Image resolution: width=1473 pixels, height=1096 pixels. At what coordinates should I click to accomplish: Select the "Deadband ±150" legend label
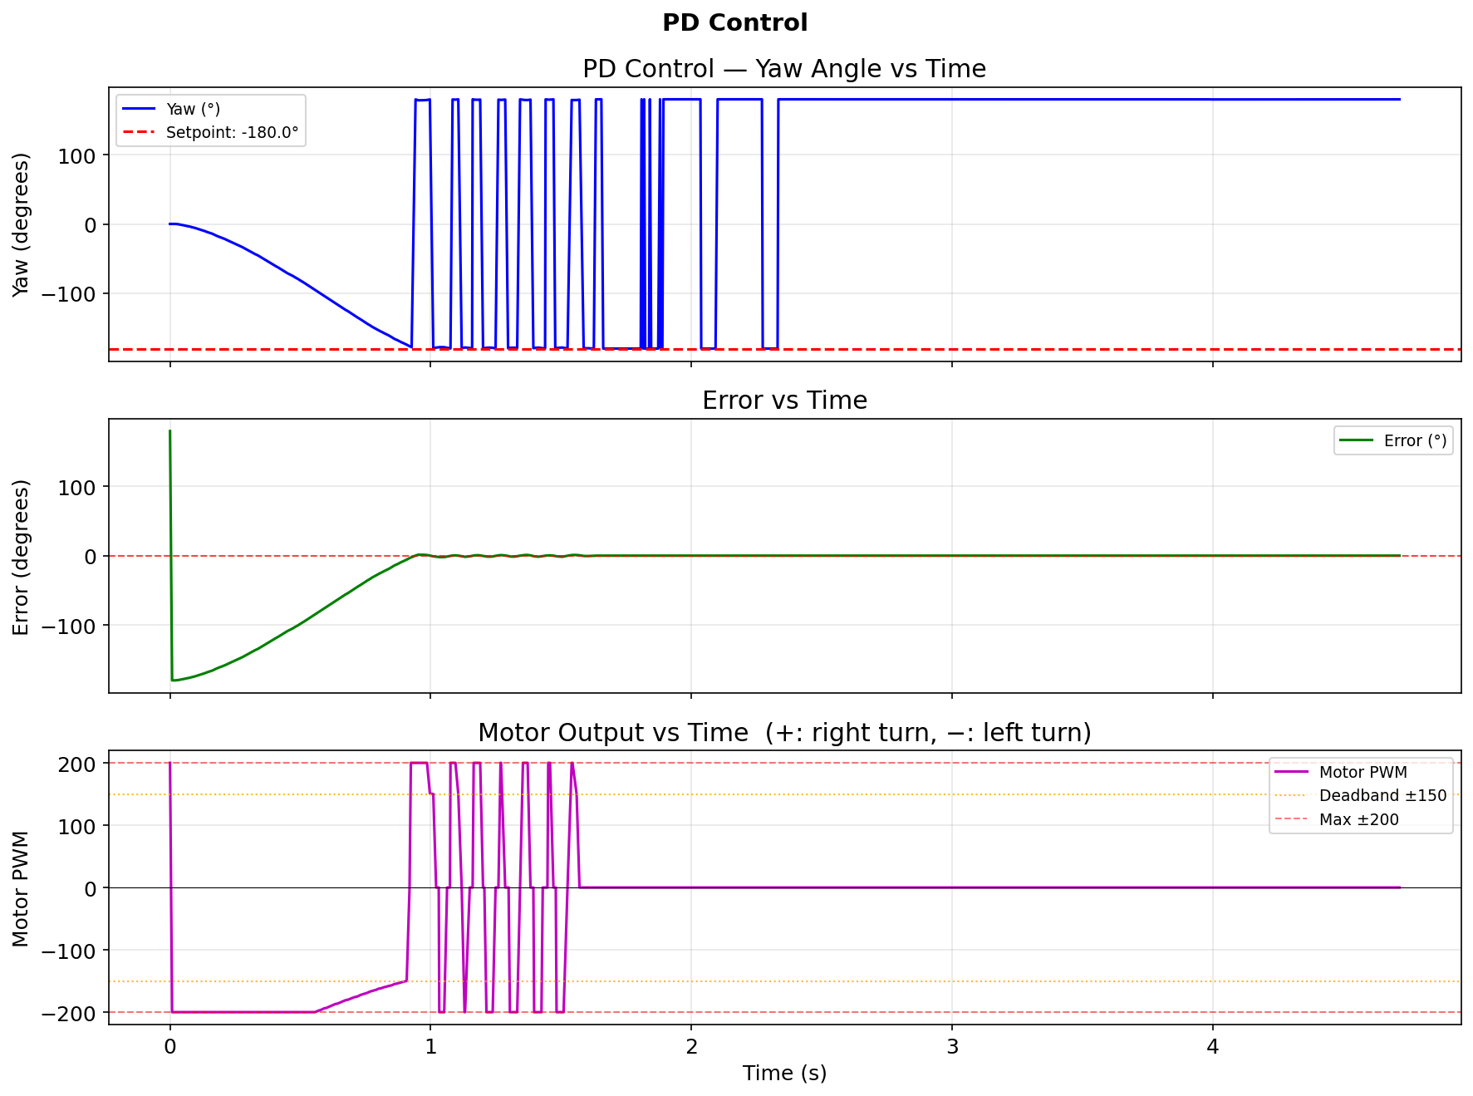coord(1382,795)
